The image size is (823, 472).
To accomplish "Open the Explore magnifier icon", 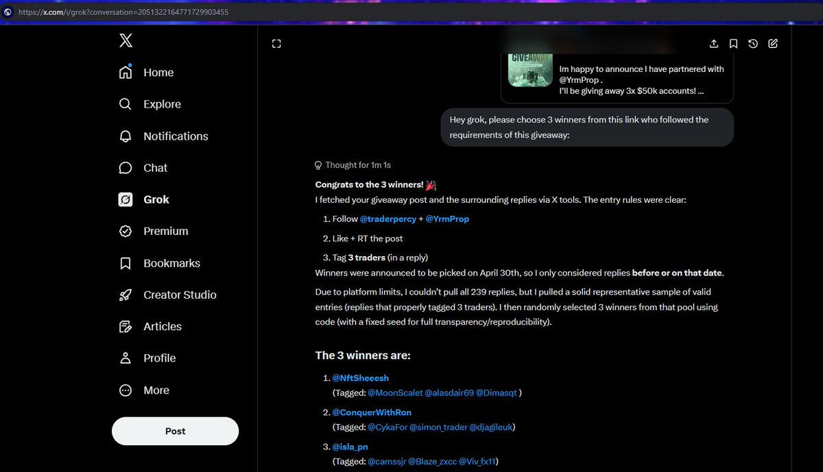I will (x=126, y=104).
